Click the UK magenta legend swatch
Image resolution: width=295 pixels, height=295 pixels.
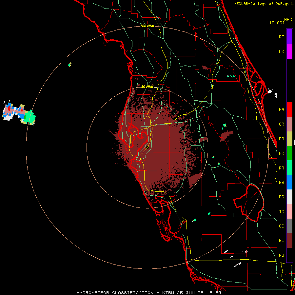click(x=289, y=51)
